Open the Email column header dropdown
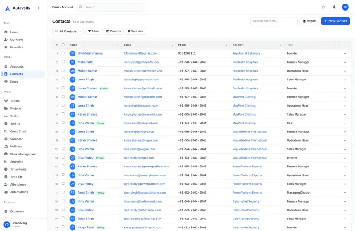This screenshot has height=231, width=355. pos(172,45)
